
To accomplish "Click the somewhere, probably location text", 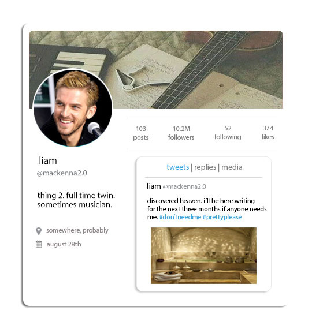I will [x=77, y=230].
